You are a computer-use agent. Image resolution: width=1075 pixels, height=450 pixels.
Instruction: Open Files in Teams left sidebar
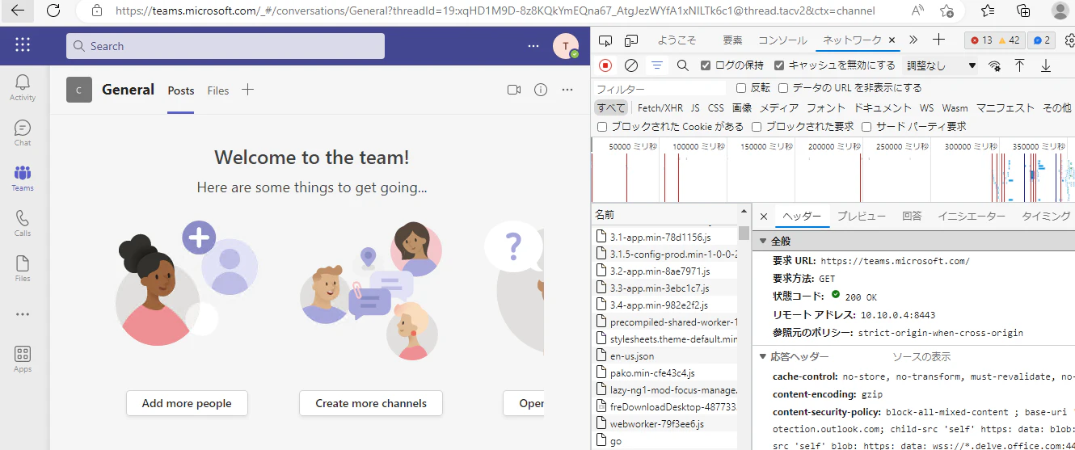pyautogui.click(x=23, y=269)
